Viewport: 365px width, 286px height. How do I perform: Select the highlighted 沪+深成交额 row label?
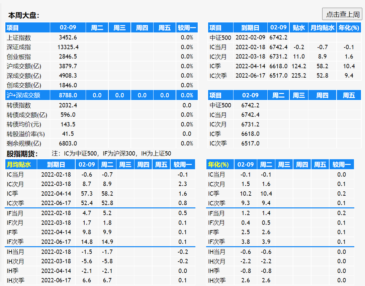pos(23,95)
